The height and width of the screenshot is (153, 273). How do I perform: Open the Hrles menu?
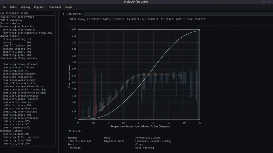(13, 7)
